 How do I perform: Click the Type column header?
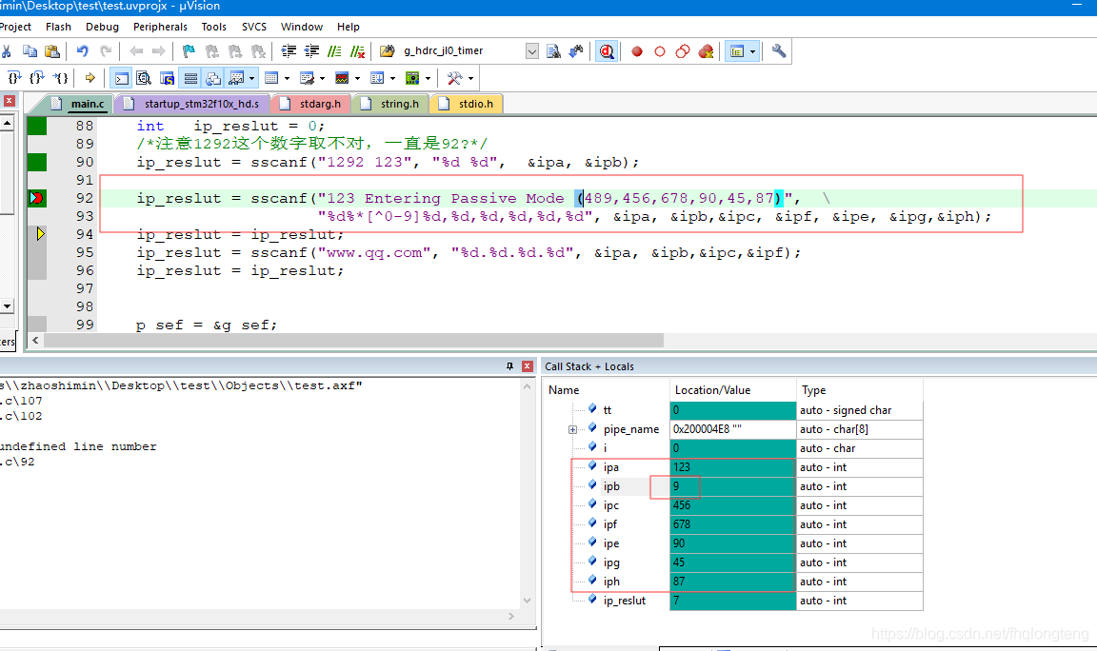coord(859,390)
